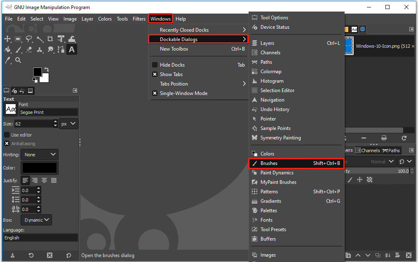Click the font size 62 input field

[34, 124]
